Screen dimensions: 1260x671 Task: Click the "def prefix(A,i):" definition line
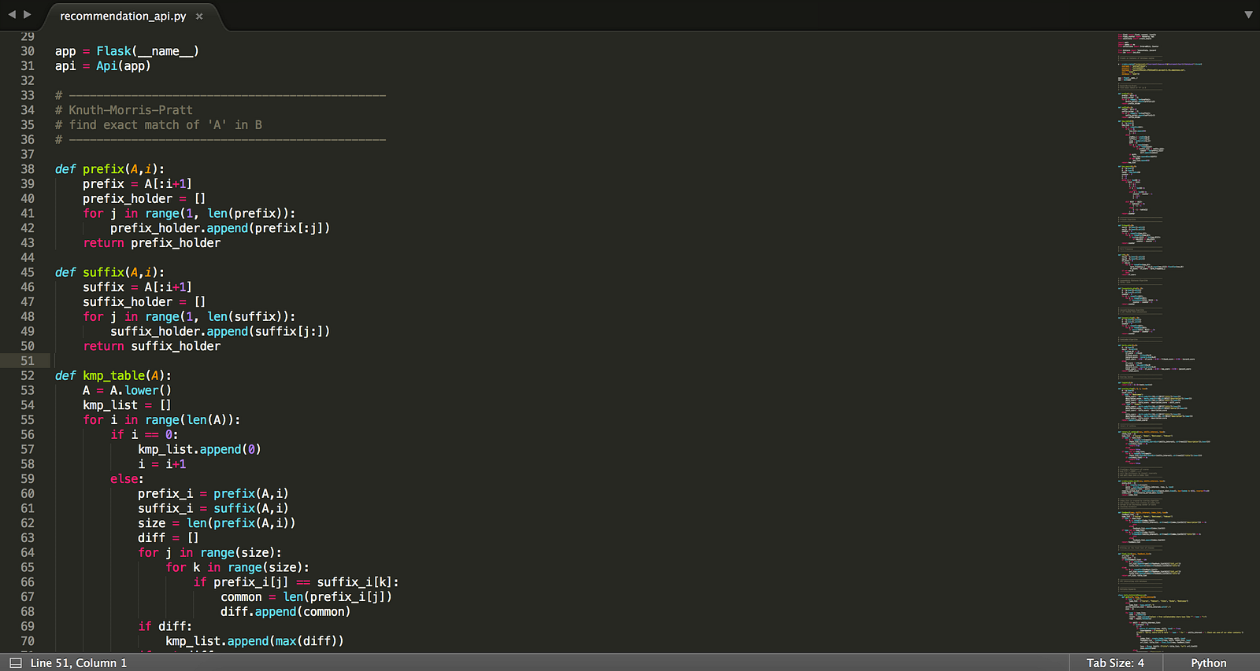click(110, 169)
